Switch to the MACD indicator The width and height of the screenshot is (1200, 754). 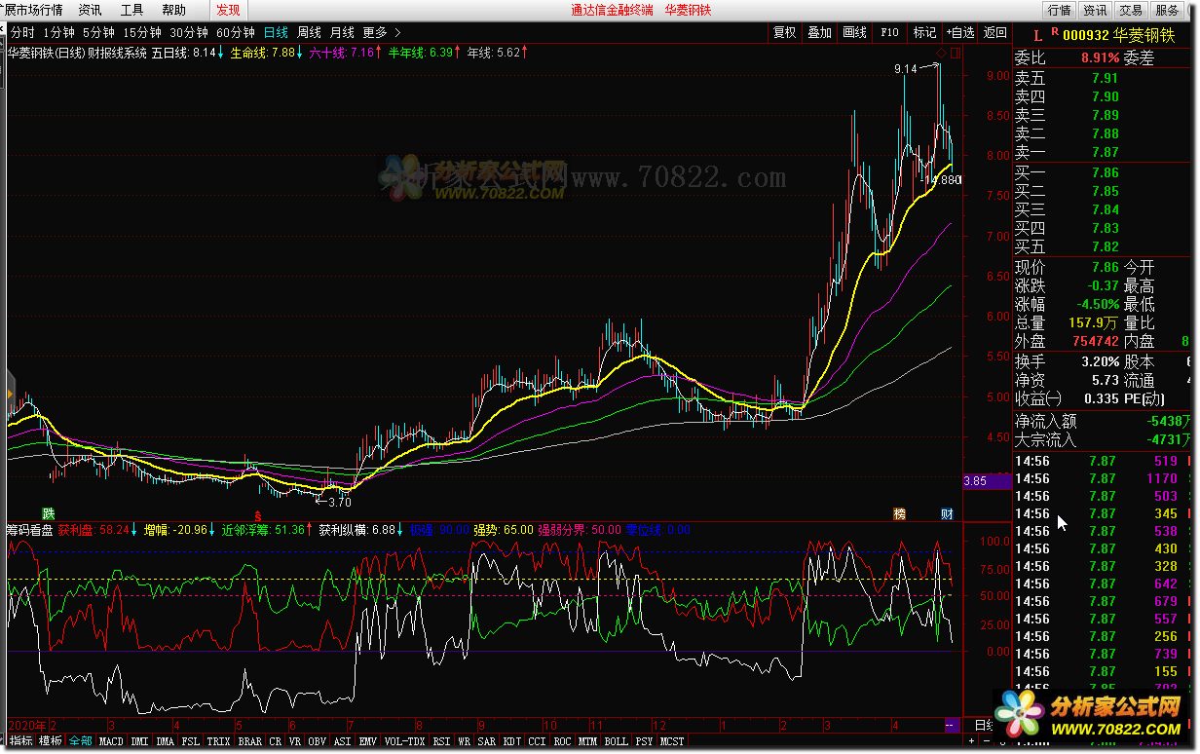point(111,741)
